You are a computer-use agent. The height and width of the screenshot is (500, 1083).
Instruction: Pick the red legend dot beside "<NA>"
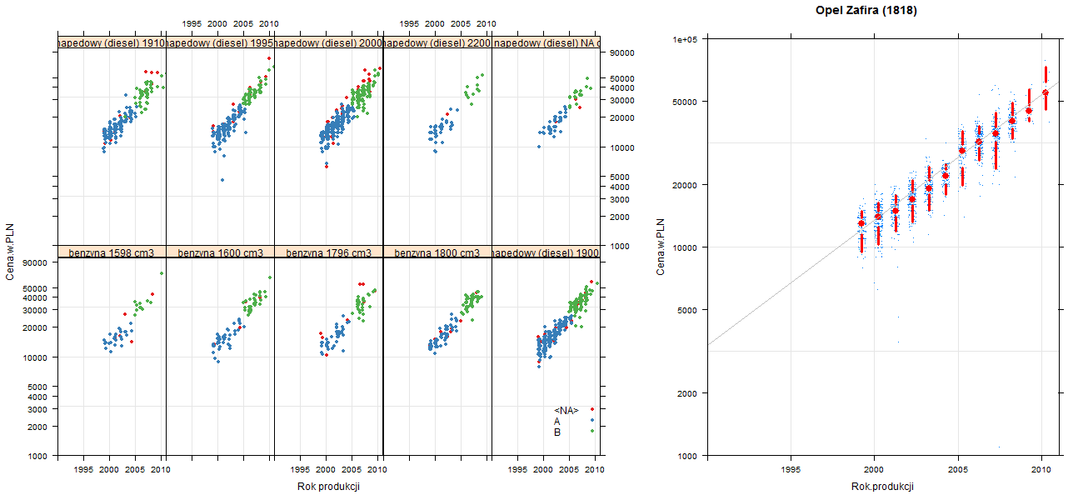coord(592,409)
